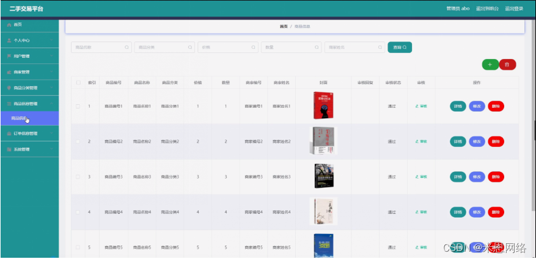Click the 审核 edit icon in row 2
Viewport: 536px width, 259px height.
click(x=417, y=141)
